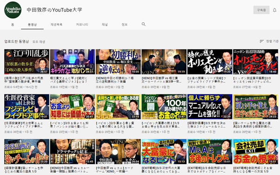Click title 【中田敦彦 vs ヒカル】カードゲーム「XENO」前編

click(x=114, y=169)
